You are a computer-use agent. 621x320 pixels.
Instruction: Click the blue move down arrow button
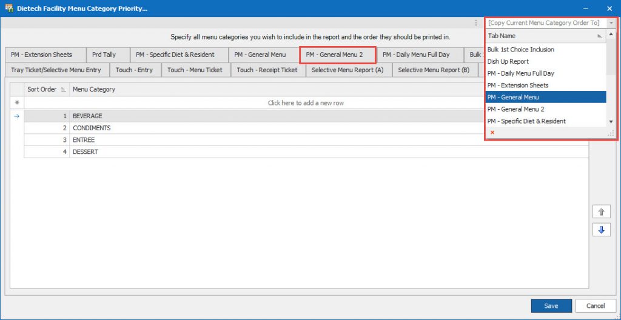click(601, 230)
